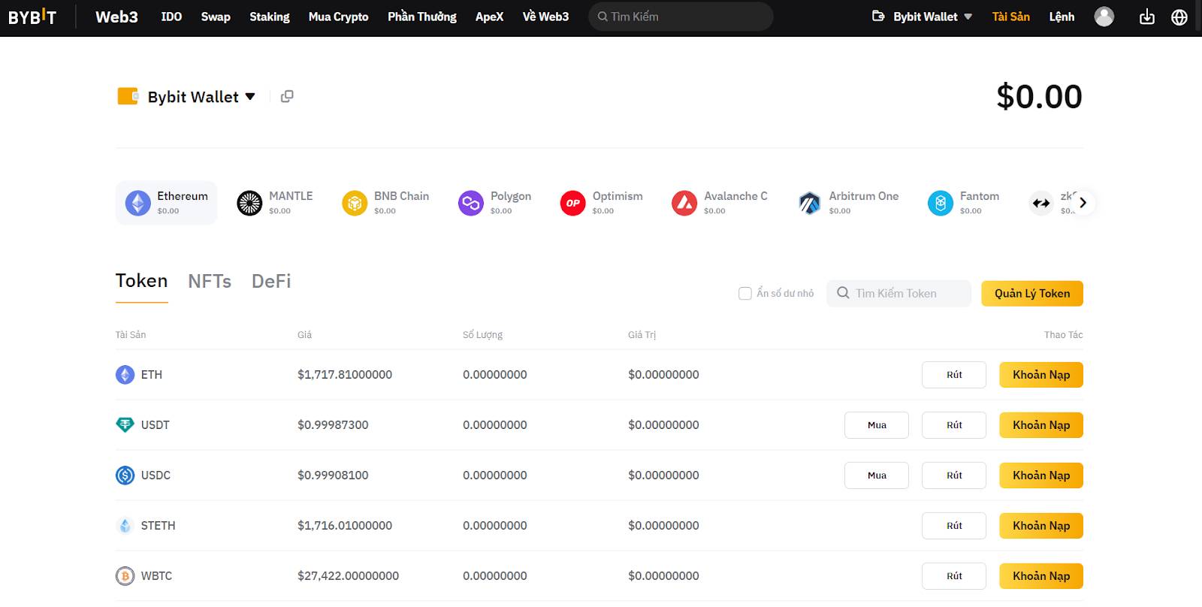The width and height of the screenshot is (1202, 607).
Task: Click the Thao Tác column header
Action: [1063, 335]
